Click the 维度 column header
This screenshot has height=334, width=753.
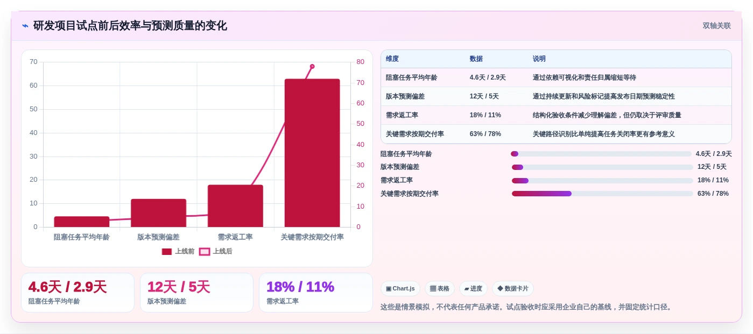point(392,59)
